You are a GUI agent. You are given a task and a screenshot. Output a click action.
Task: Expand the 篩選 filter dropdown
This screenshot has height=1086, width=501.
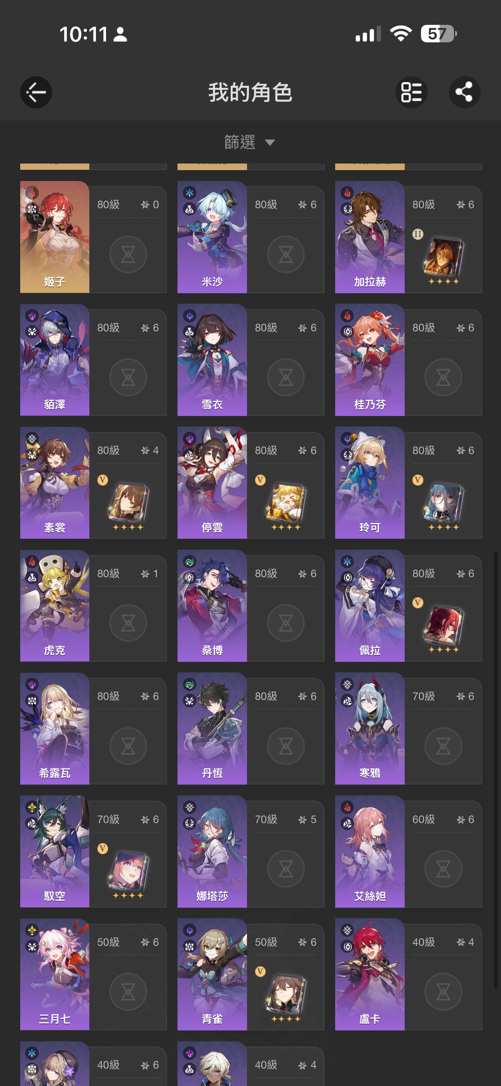point(250,142)
